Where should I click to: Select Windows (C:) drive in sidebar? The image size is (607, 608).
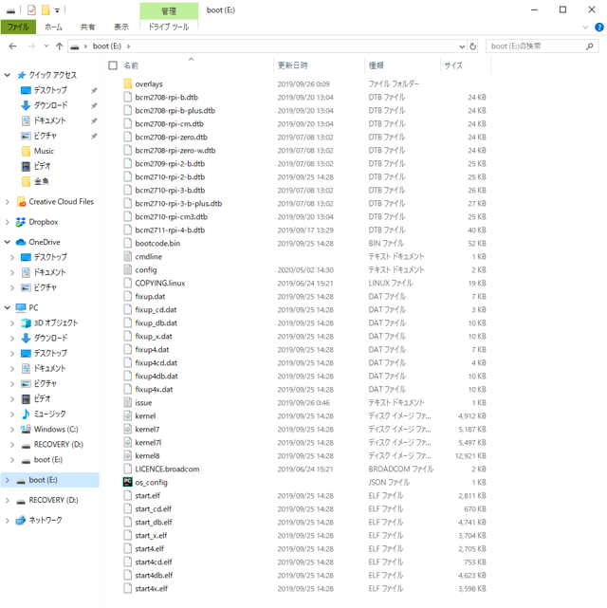(x=56, y=430)
